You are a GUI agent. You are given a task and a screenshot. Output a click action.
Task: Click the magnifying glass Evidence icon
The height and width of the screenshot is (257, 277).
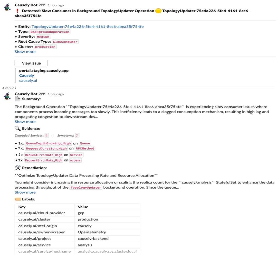coord(17,128)
